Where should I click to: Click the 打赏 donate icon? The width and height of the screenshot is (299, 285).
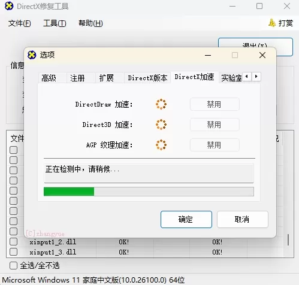click(272, 23)
